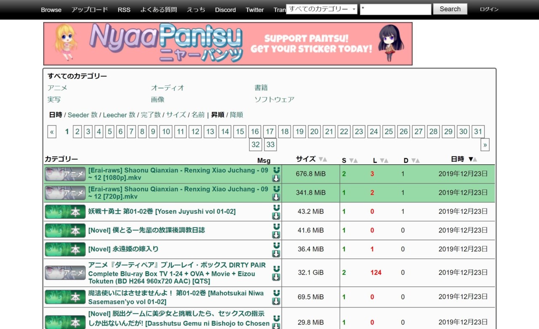Click book category badge of 永遠姫の嫁入り row
539x329 pixels.
(x=65, y=249)
